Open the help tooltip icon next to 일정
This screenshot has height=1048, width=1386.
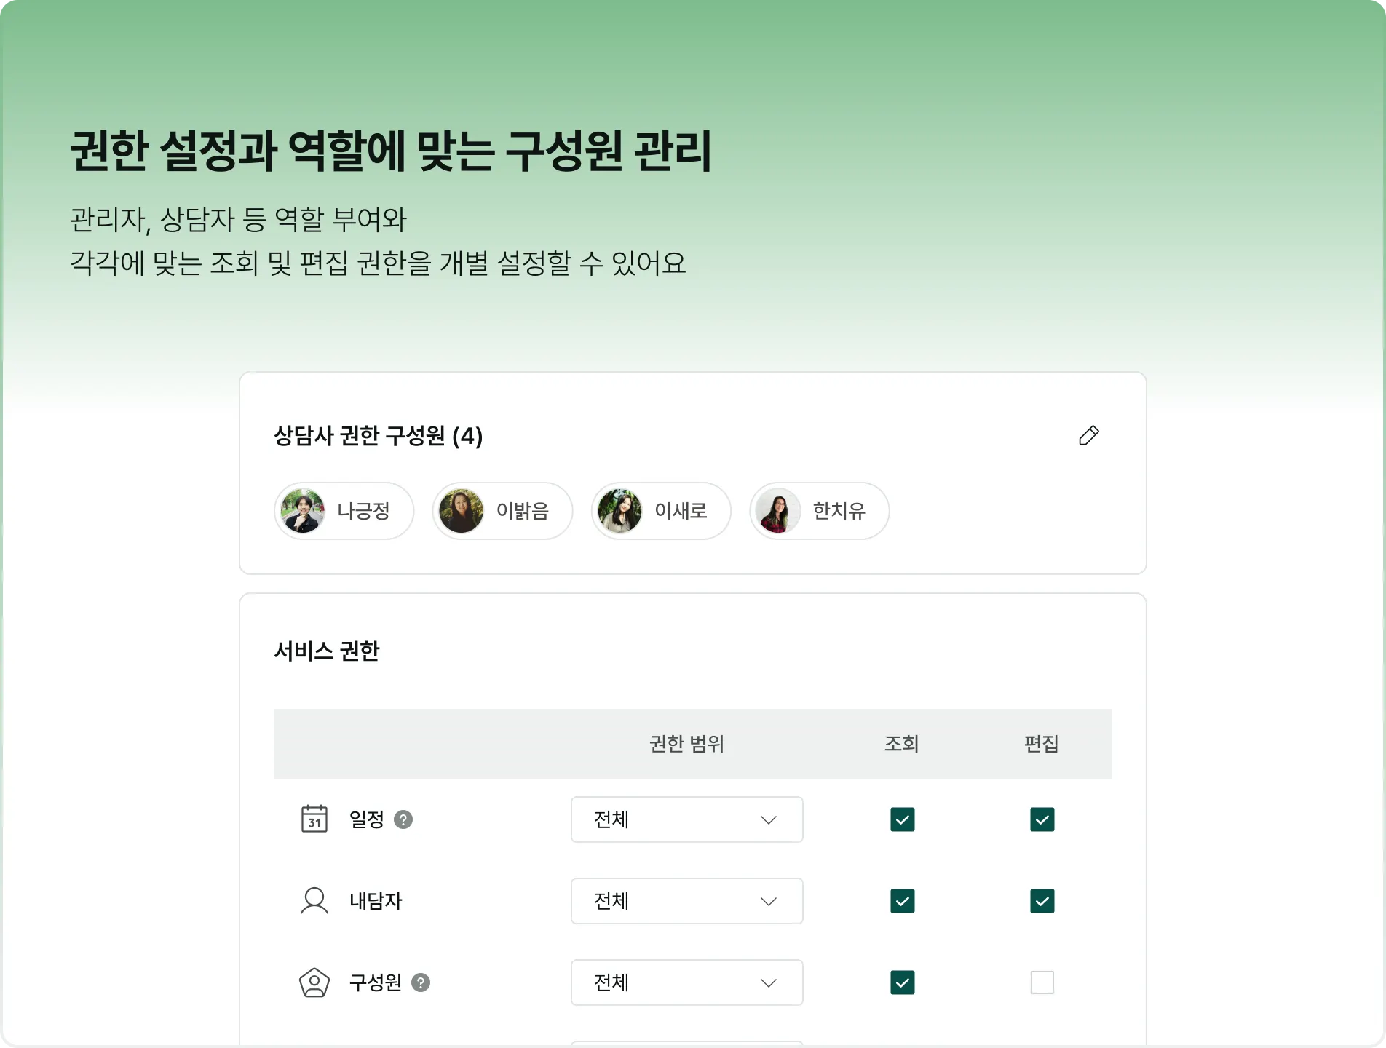pyautogui.click(x=403, y=819)
